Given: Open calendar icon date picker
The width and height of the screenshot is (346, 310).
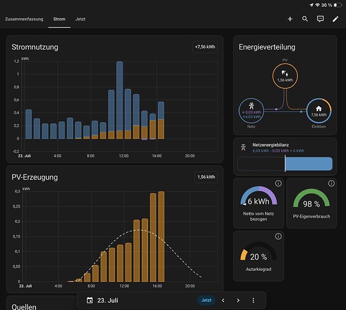Looking at the screenshot, I should coord(90,300).
